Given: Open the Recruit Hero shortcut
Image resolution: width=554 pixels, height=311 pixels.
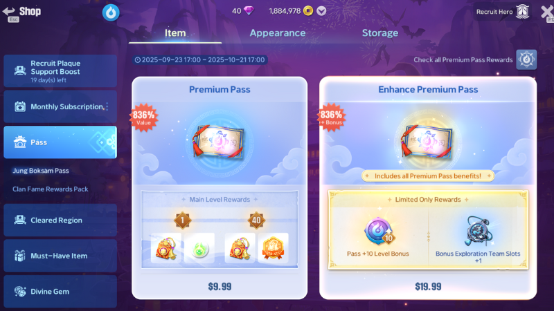Looking at the screenshot, I should [502, 12].
